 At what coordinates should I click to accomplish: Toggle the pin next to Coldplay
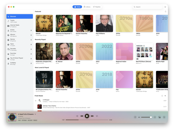[31, 63]
